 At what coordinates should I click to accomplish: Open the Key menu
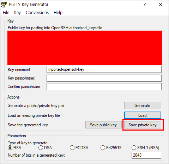tap(17, 13)
